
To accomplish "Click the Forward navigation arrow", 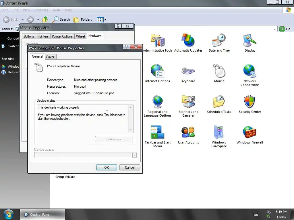I will pyautogui.click(x=30, y=19).
